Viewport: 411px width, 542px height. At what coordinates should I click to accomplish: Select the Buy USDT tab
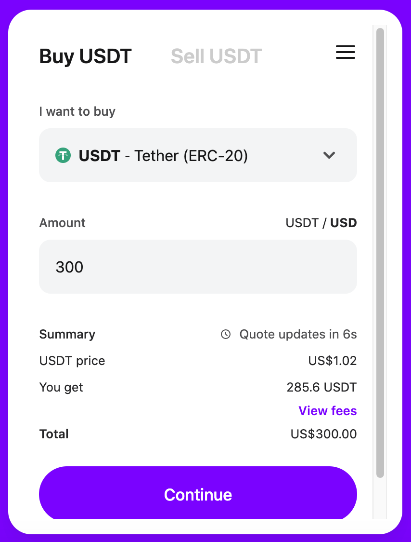coord(85,56)
